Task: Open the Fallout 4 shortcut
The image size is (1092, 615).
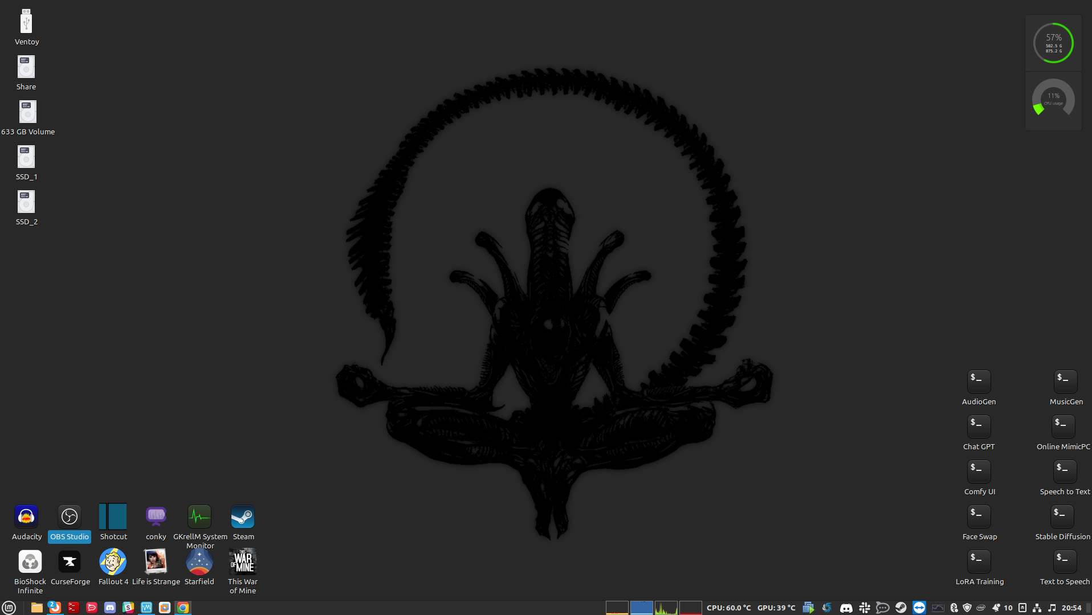Action: pos(113,567)
